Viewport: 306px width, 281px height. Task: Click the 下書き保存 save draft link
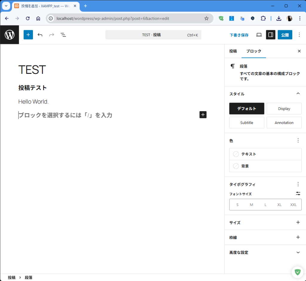click(239, 35)
